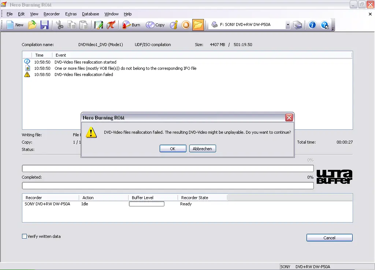Click the blue information icon
The image size is (375, 270).
[x=312, y=25]
